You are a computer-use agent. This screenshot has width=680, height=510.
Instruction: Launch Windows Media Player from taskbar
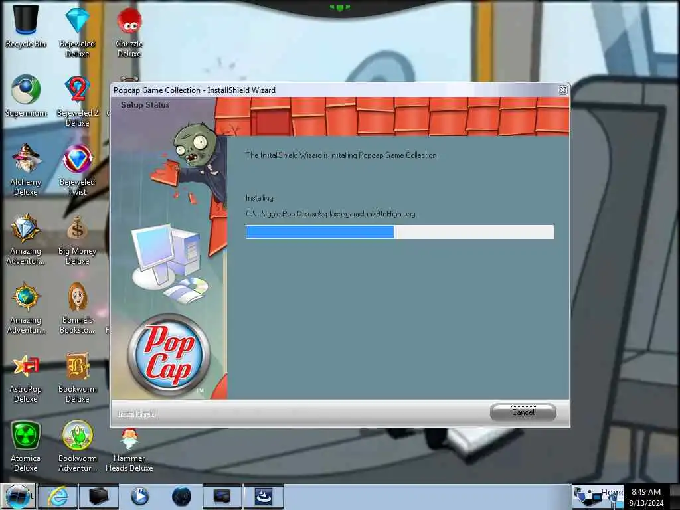click(139, 497)
